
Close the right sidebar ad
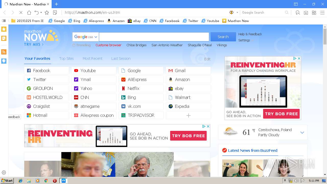[x=299, y=59]
